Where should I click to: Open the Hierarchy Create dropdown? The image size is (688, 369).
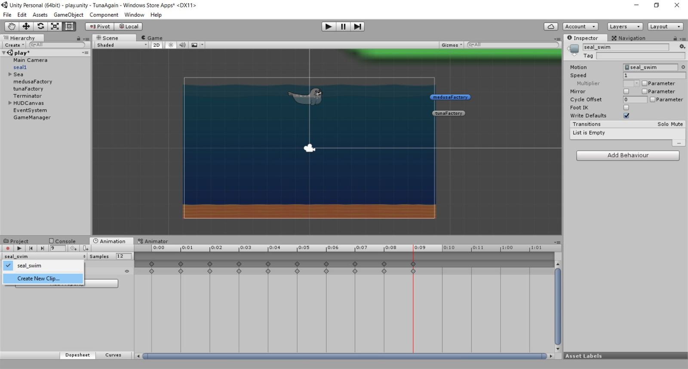click(x=14, y=45)
